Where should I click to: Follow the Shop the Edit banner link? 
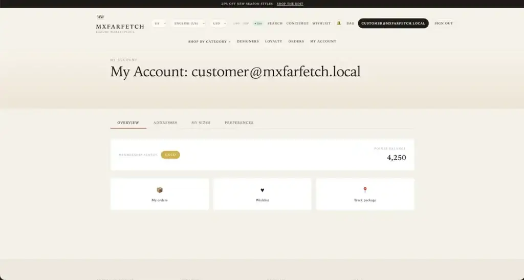pyautogui.click(x=290, y=4)
